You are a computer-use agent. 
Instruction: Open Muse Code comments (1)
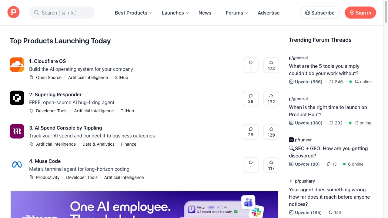251,165
